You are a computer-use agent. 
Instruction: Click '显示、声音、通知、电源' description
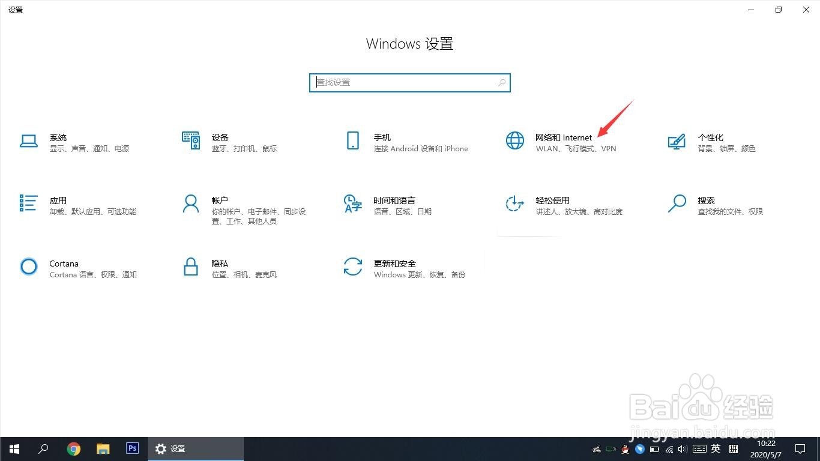click(89, 149)
